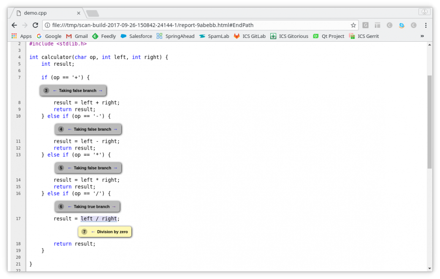The width and height of the screenshot is (440, 279).
Task: Bookmark this page with the star icon
Action: (353, 25)
